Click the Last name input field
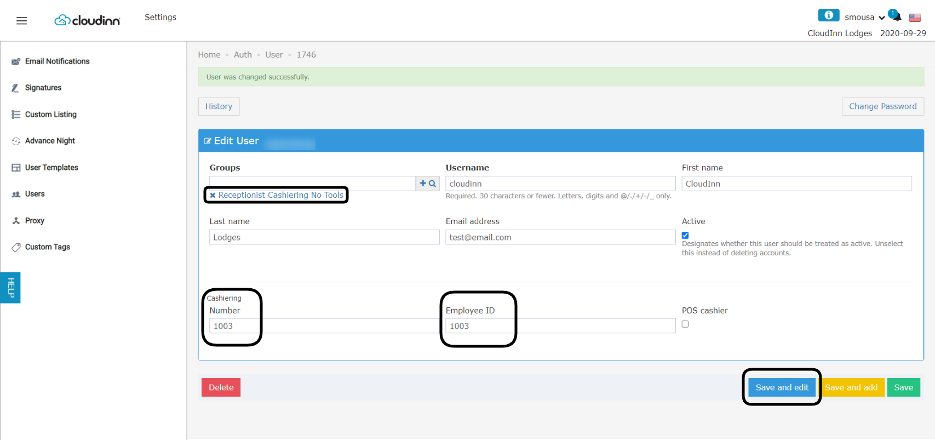This screenshot has width=935, height=440. pyautogui.click(x=324, y=237)
